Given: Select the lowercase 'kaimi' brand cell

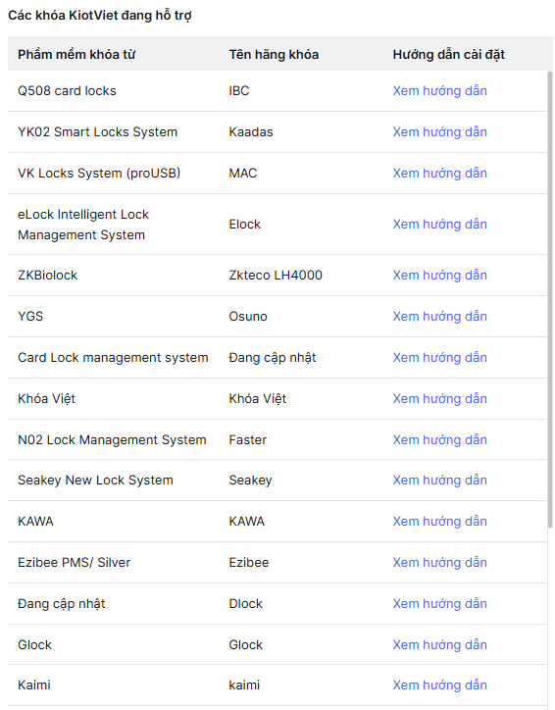Looking at the screenshot, I should [244, 685].
